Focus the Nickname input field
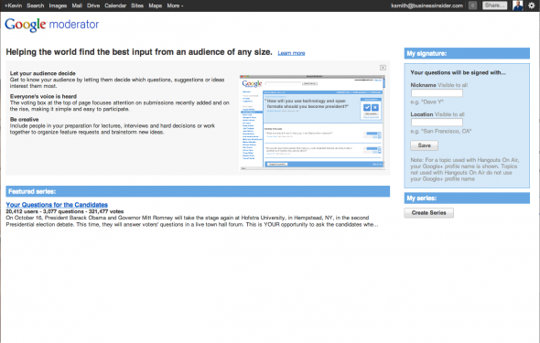Image resolution: width=540 pixels, height=343 pixels. pos(437,93)
